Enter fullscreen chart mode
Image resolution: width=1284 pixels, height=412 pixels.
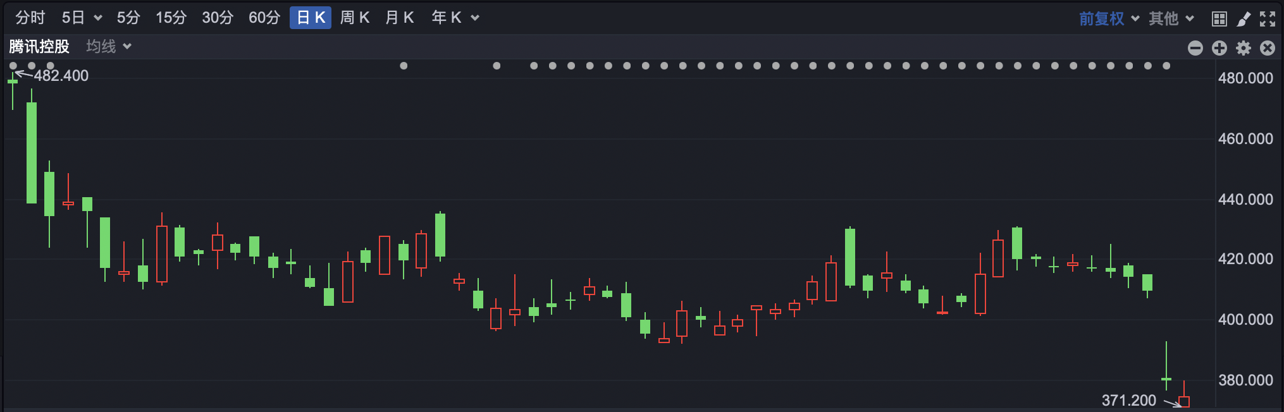(x=1268, y=18)
